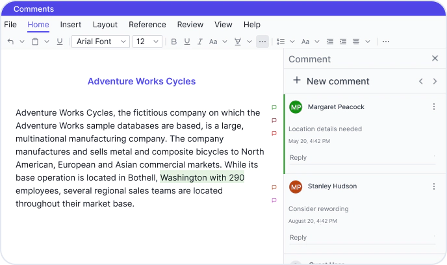
Task: Click Reply under Stanley Hudson's comment
Action: (x=298, y=237)
